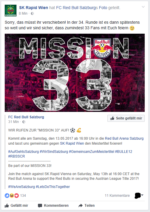Show the 11 Kommentare comments
The width and height of the screenshot is (150, 212).
click(117, 196)
